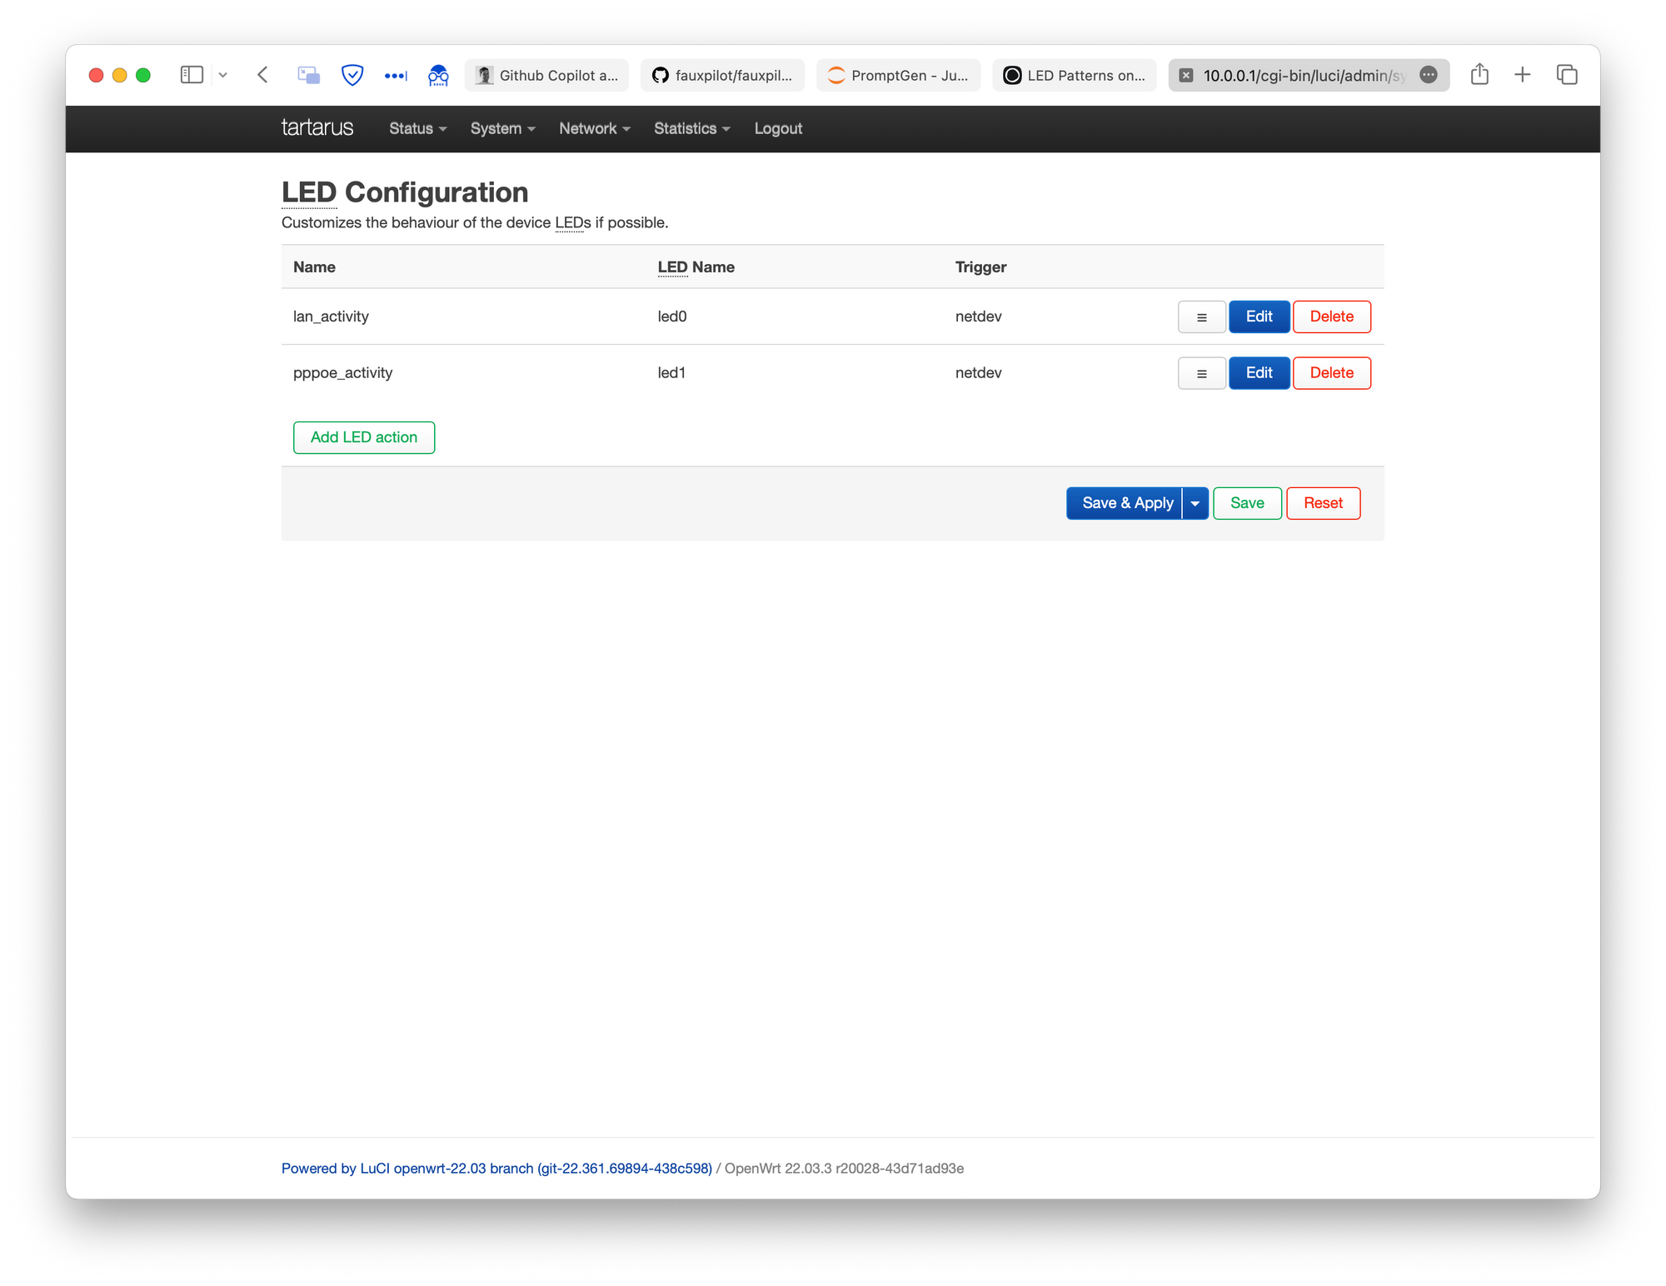Click the tartarus hostname logo
The image size is (1666, 1286).
click(x=317, y=127)
